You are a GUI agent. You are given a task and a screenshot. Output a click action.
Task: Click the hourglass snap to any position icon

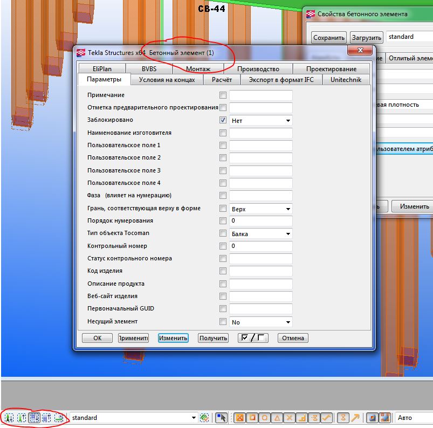point(342,418)
